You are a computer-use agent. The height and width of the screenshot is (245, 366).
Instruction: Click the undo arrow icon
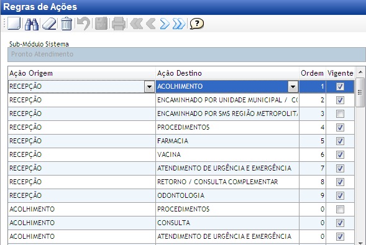point(83,24)
